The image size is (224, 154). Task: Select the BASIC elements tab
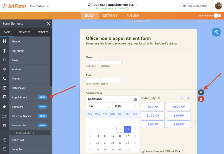point(7,32)
